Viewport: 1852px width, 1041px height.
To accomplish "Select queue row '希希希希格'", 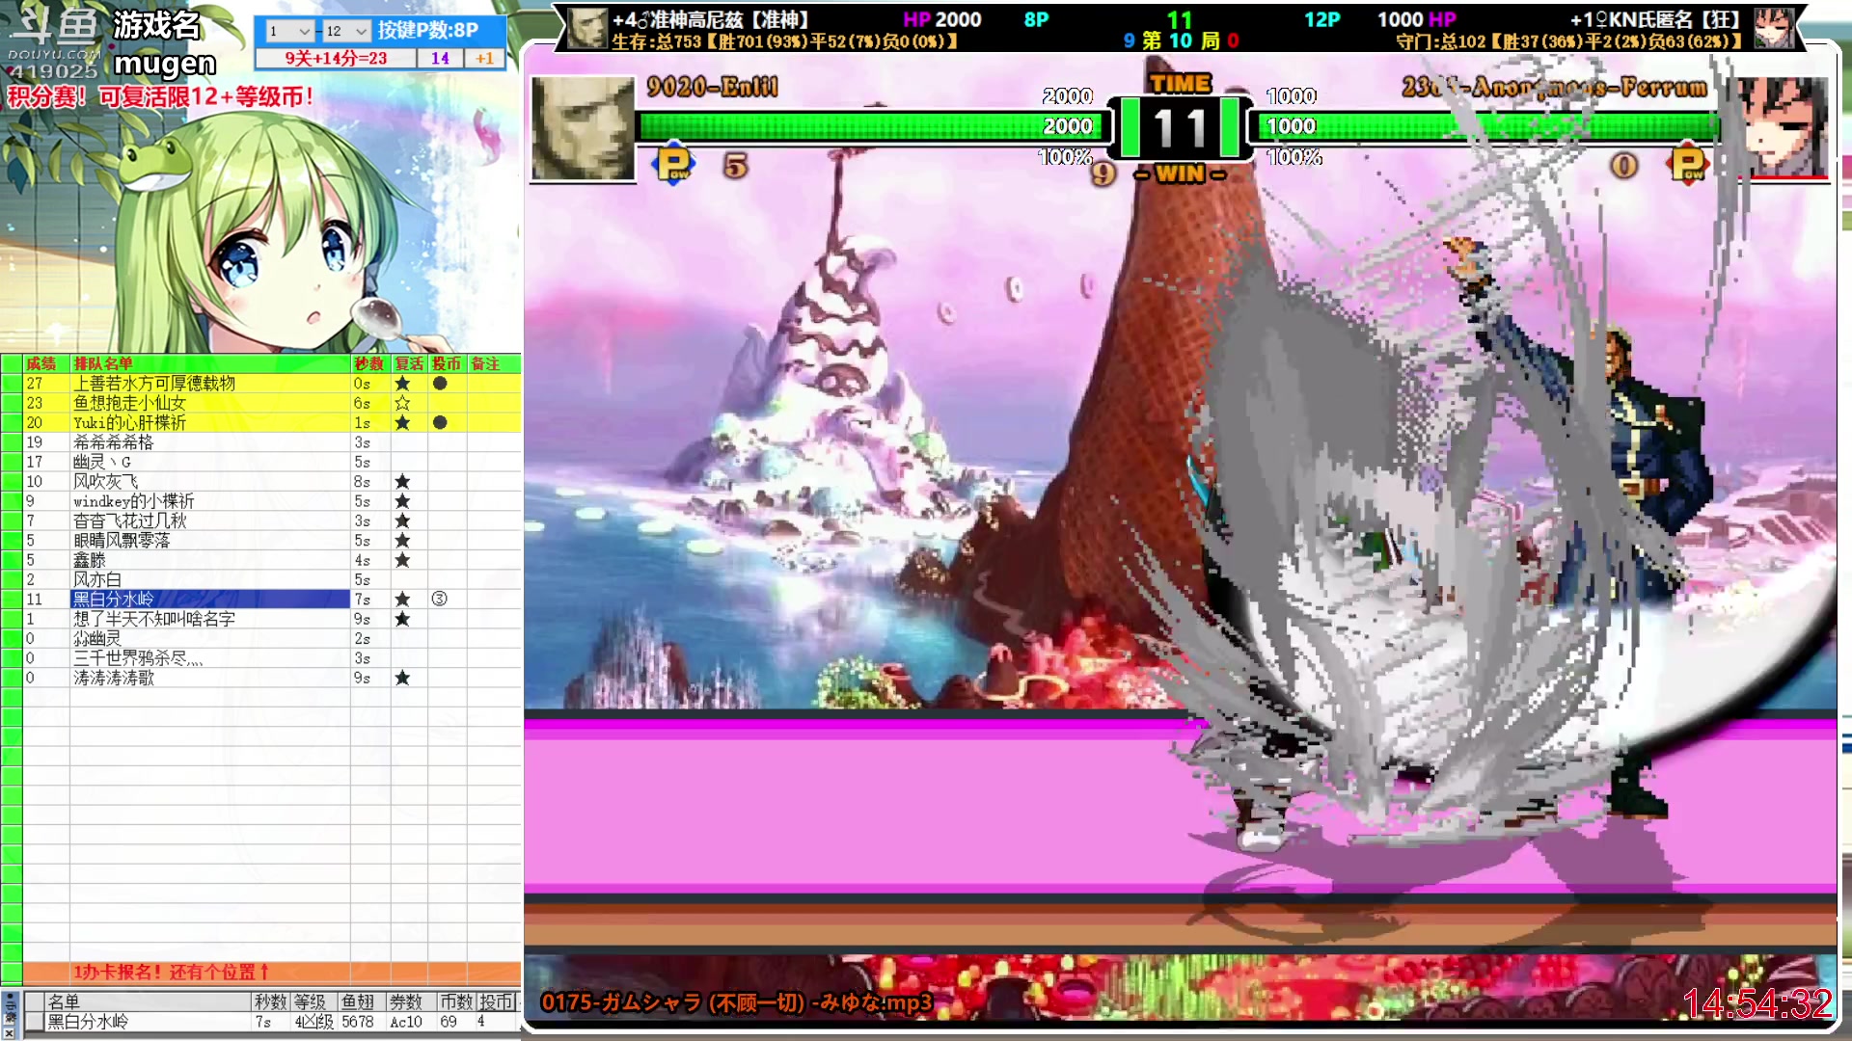I will pyautogui.click(x=260, y=442).
